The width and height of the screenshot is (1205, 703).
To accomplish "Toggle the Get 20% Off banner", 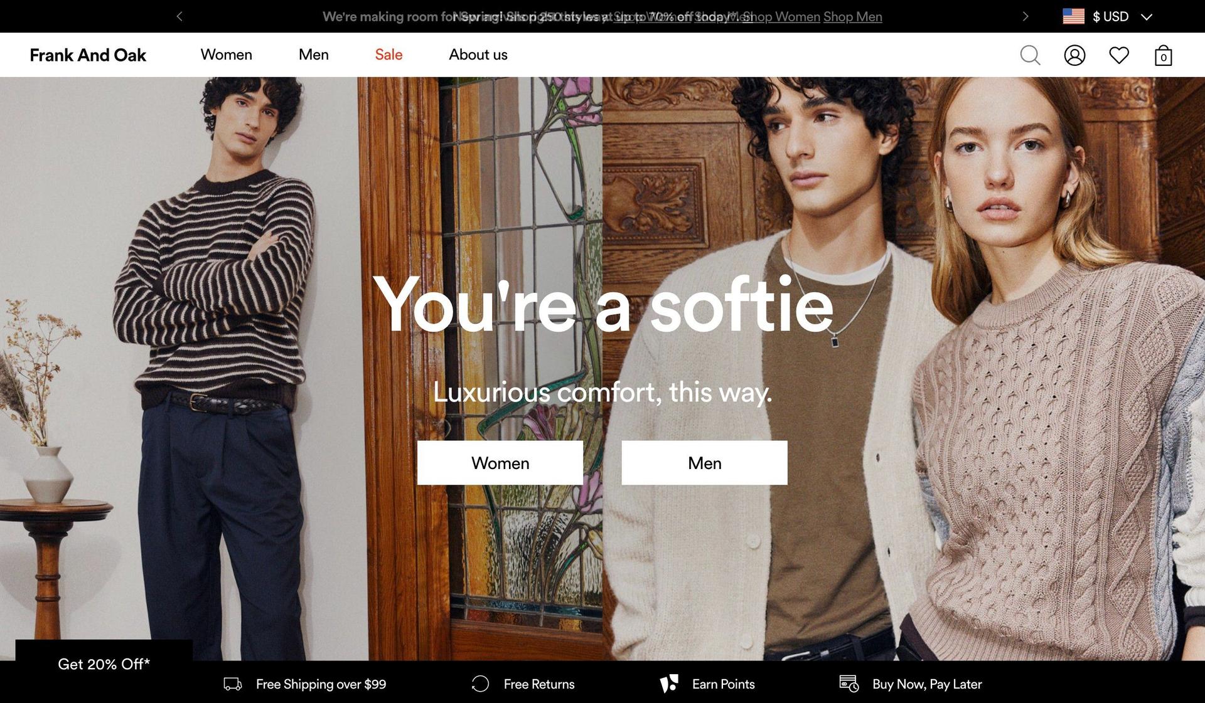I will [x=104, y=663].
